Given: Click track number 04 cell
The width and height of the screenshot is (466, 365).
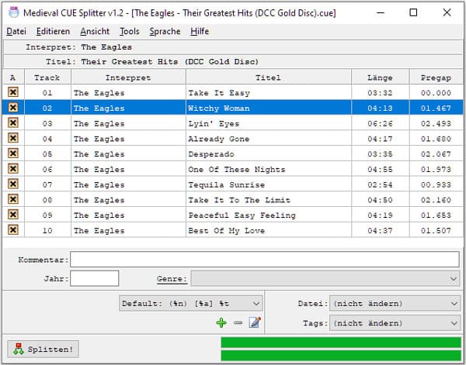Looking at the screenshot, I should click(x=47, y=139).
